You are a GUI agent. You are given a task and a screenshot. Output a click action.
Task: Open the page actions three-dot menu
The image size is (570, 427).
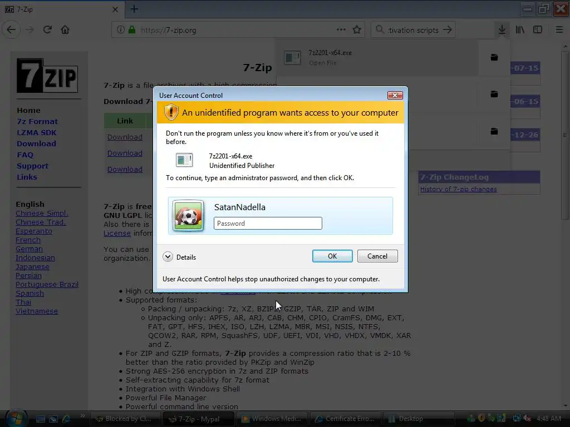coord(341,30)
